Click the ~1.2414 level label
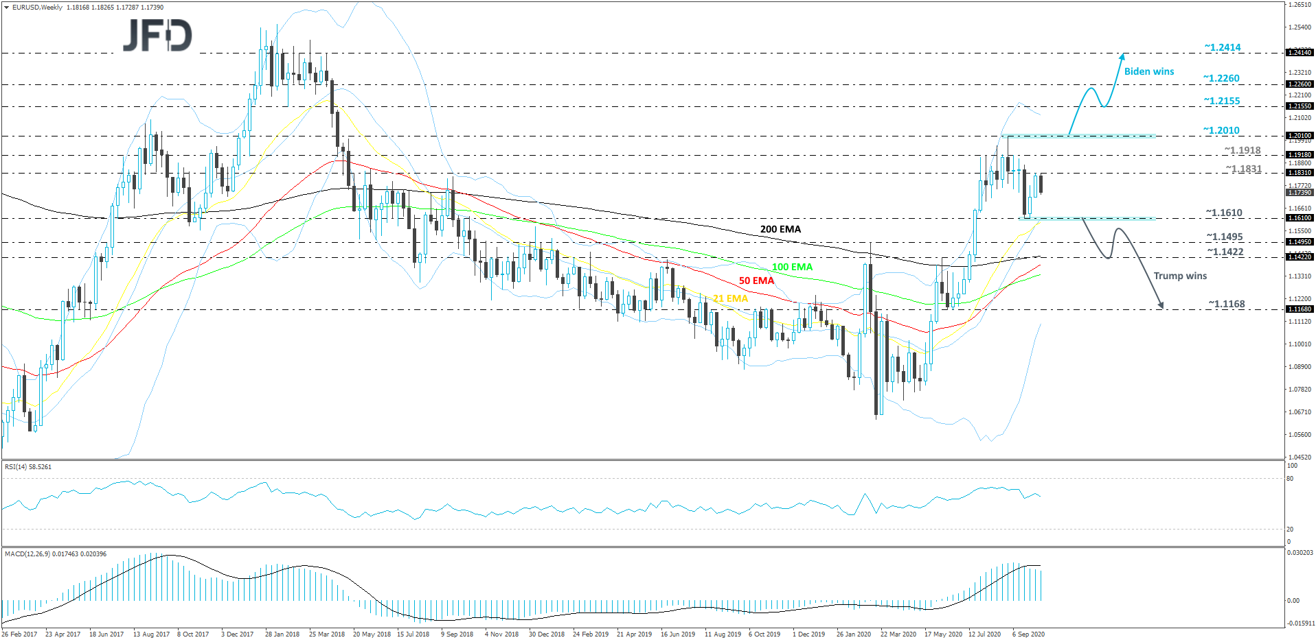Screen dimensions: 1316x642 pos(1223,47)
